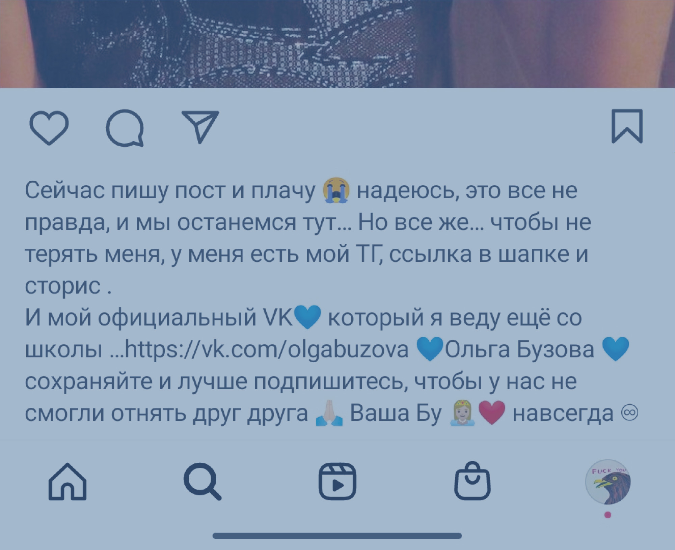Screen dimensions: 675x550
Task: Tap the name Ольга Бузова in caption
Action: (520, 349)
